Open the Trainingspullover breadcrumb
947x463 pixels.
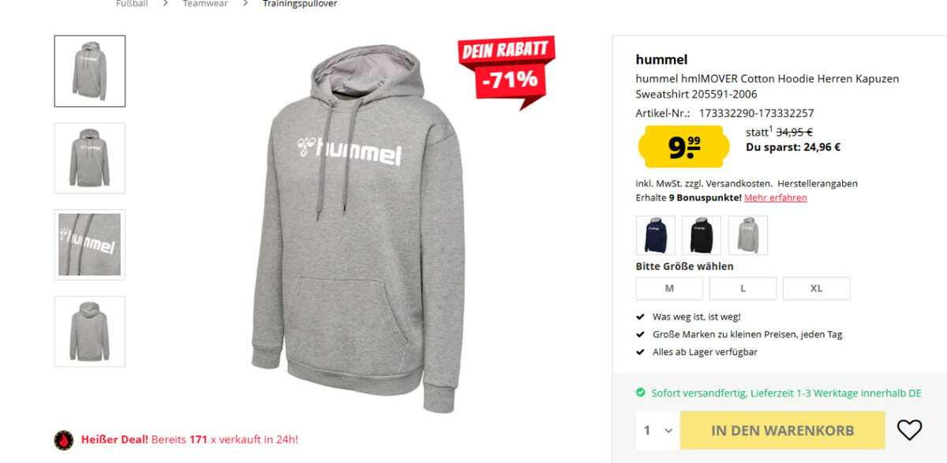(300, 4)
